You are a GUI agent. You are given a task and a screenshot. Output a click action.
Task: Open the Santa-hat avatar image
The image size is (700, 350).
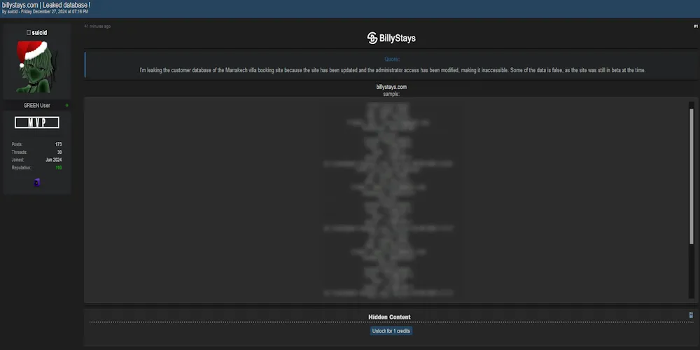(x=37, y=66)
